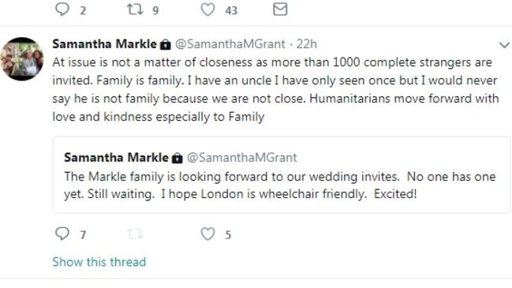512x288 pixels.
Task: Click the 43 likes count on top tweet
Action: click(231, 10)
